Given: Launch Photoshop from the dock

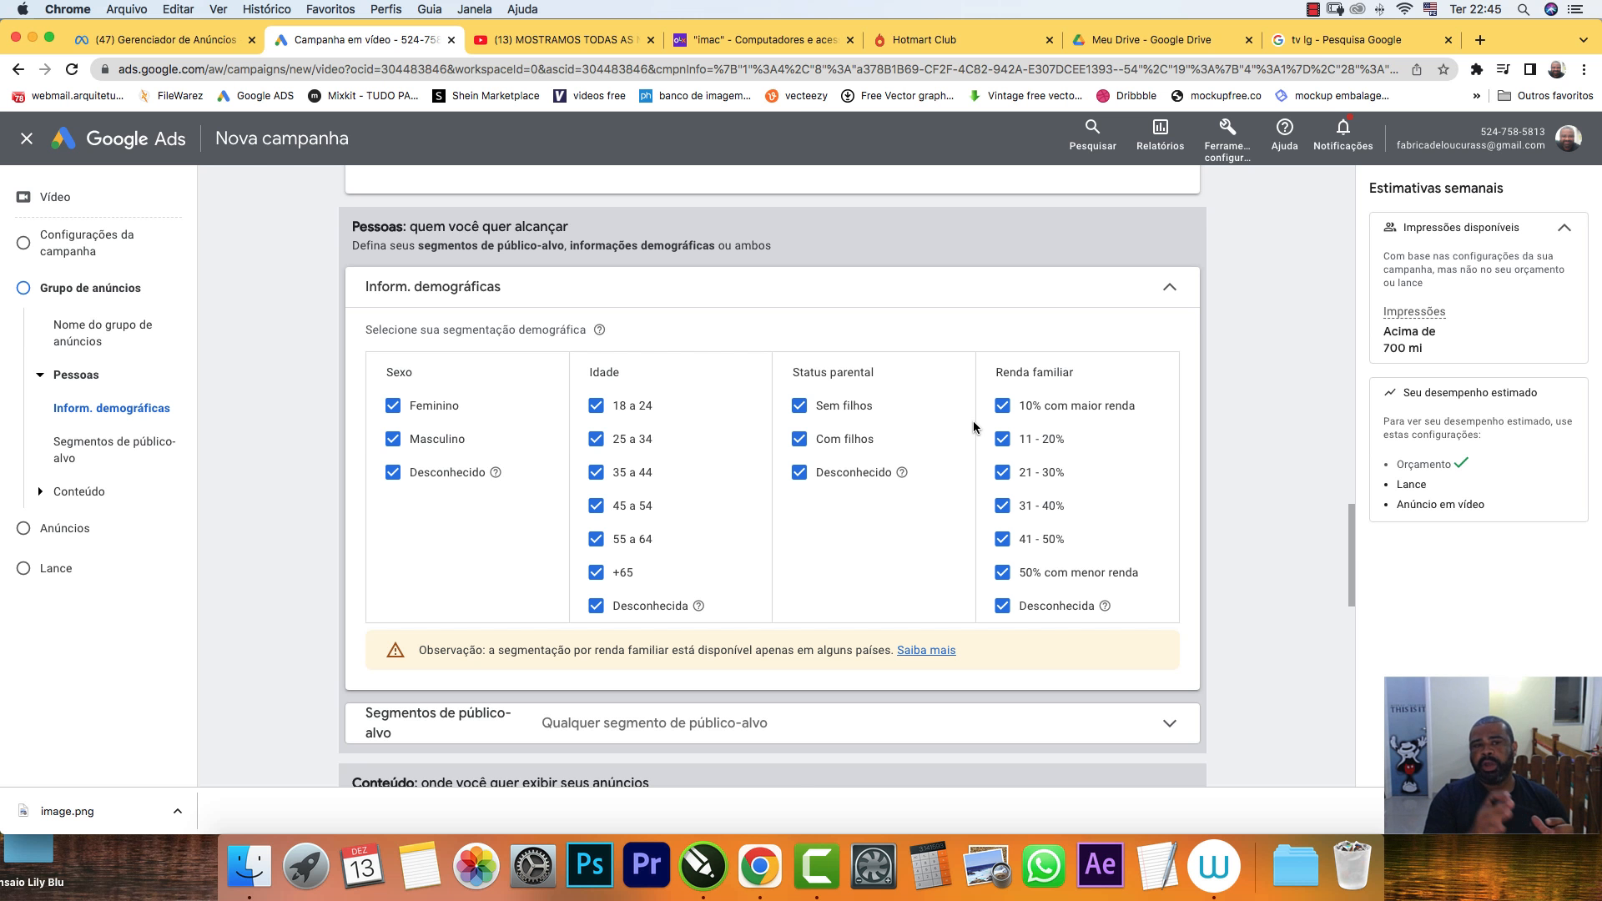Looking at the screenshot, I should click(590, 865).
